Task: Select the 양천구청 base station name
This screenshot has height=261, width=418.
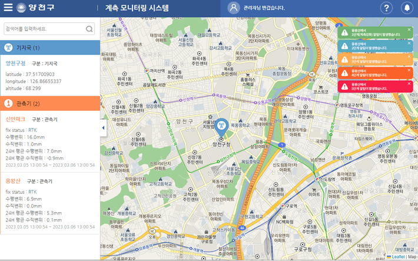Action: pyautogui.click(x=15, y=64)
